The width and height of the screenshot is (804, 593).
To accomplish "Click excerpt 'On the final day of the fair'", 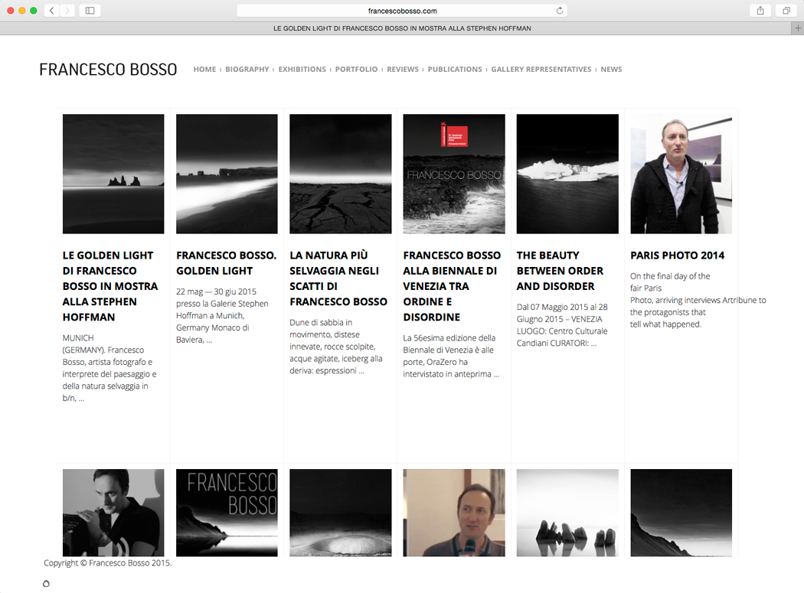I will point(698,301).
